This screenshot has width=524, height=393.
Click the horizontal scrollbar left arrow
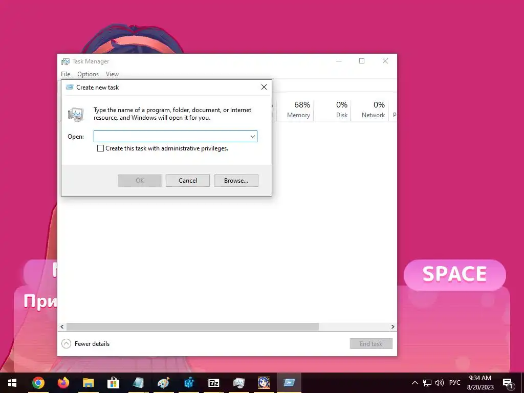(62, 326)
